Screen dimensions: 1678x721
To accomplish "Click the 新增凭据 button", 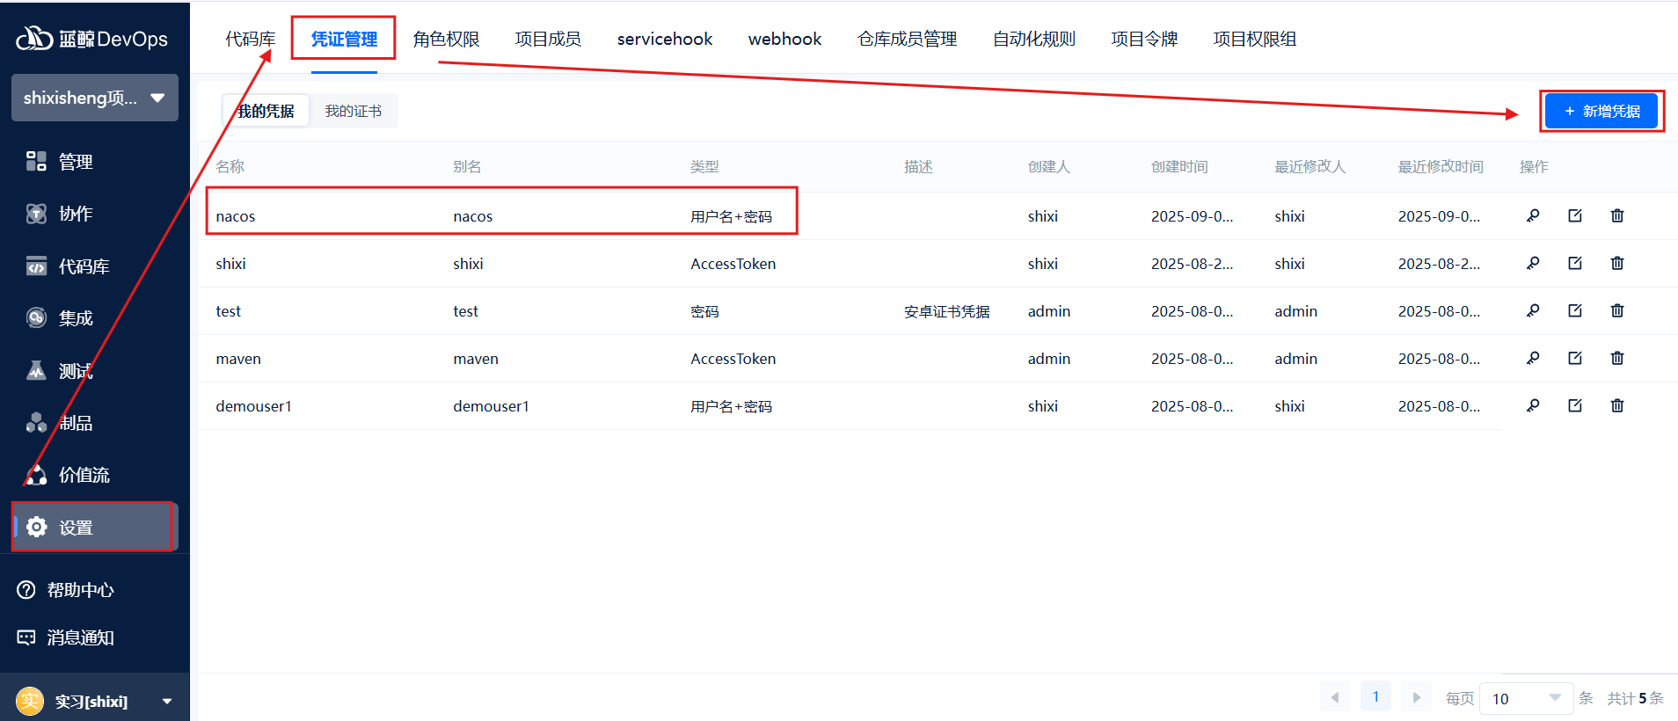I will pos(1601,111).
